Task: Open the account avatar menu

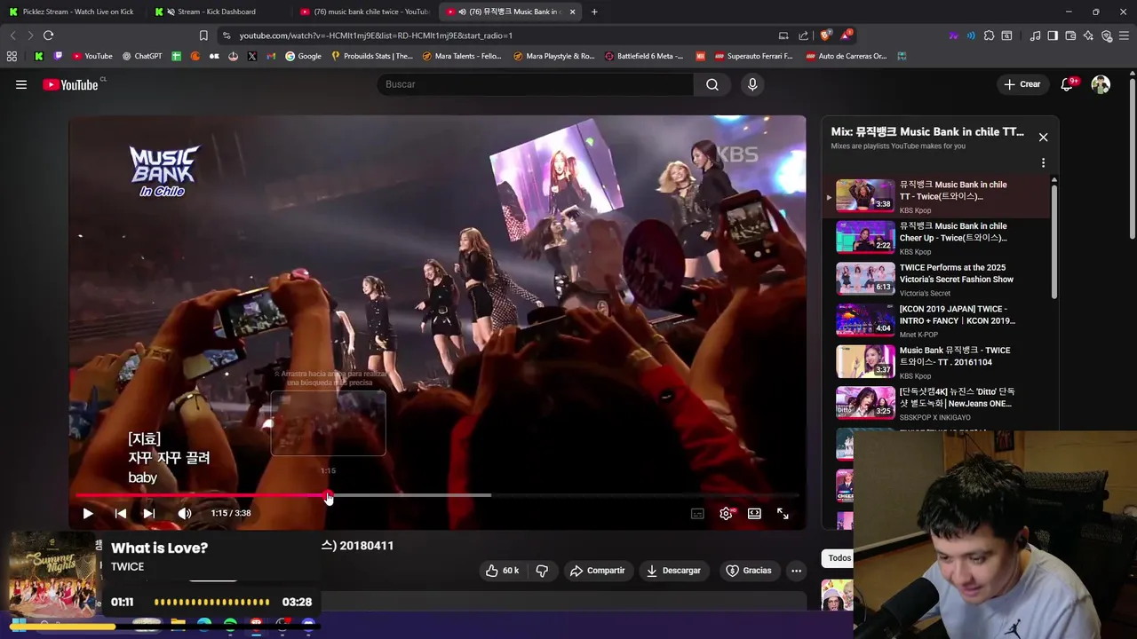Action: coord(1101,84)
